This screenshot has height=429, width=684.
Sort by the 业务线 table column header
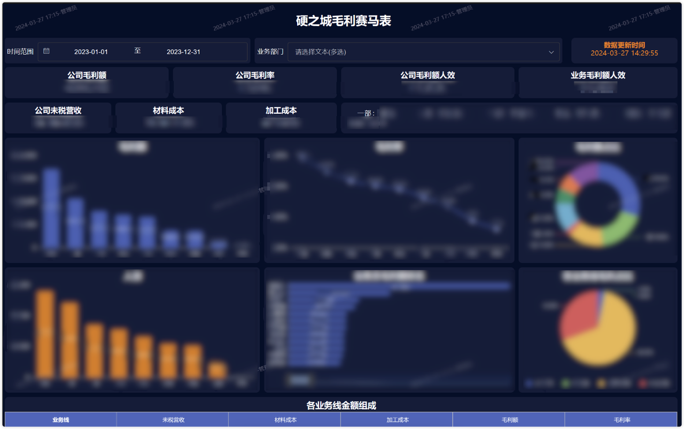60,420
